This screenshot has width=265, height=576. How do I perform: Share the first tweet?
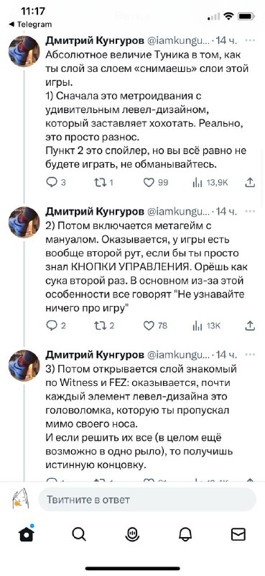coord(250,182)
